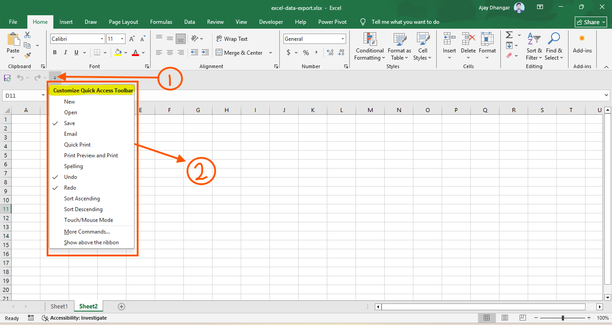The image size is (612, 325).
Task: Click the Share button
Action: point(591,22)
